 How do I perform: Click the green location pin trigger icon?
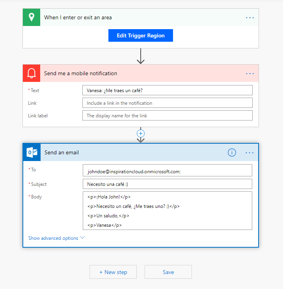[x=32, y=17]
